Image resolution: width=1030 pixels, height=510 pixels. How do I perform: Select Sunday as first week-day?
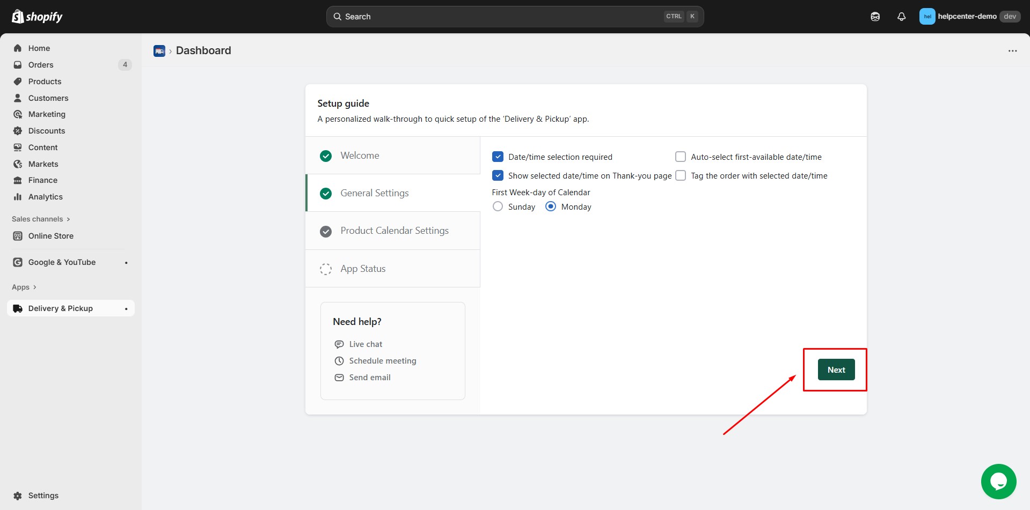click(498, 207)
